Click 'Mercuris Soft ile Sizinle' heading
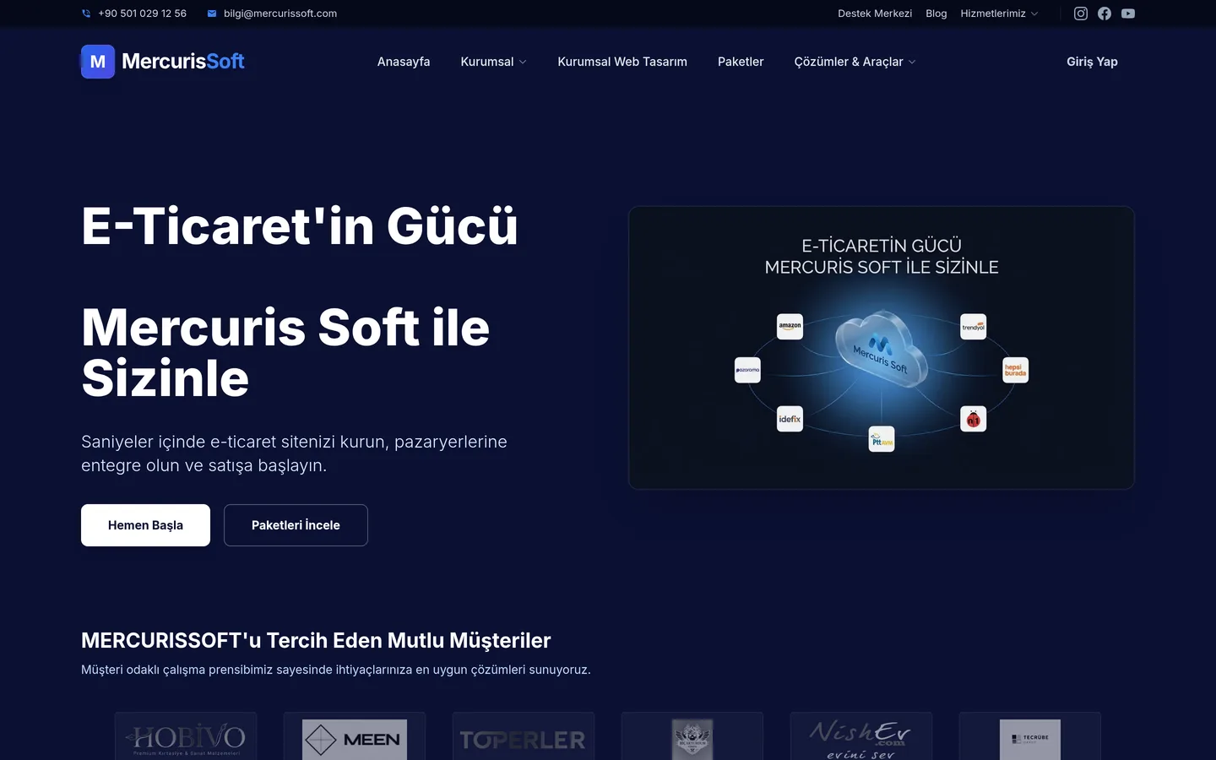This screenshot has height=760, width=1216. tap(285, 352)
